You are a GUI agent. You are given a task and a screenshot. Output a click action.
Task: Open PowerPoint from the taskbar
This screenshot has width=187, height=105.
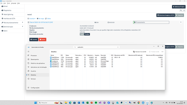click(92, 103)
